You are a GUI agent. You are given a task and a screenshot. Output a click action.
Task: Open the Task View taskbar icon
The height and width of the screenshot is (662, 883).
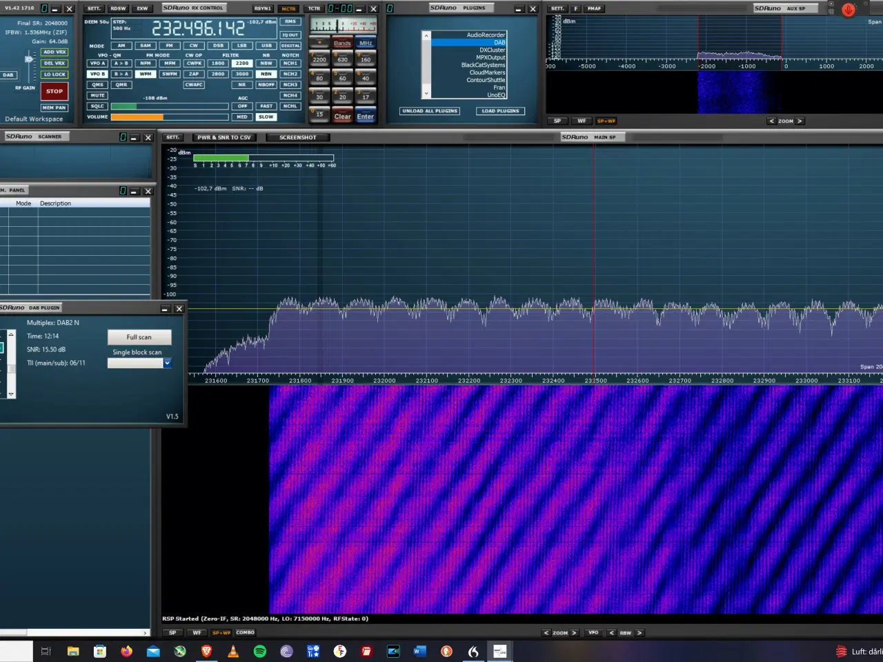pyautogui.click(x=46, y=651)
